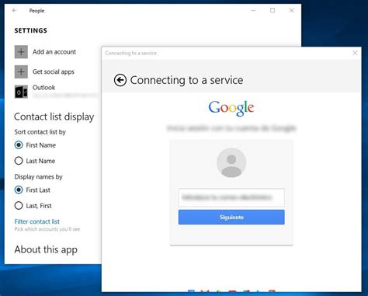Click the Google email input field
This screenshot has width=368, height=296.
pyautogui.click(x=231, y=197)
